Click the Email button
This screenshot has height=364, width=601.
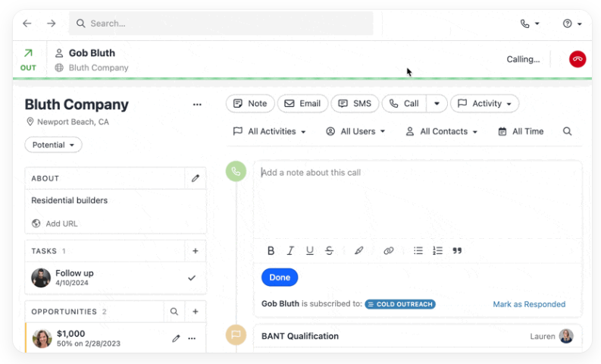tap(302, 104)
